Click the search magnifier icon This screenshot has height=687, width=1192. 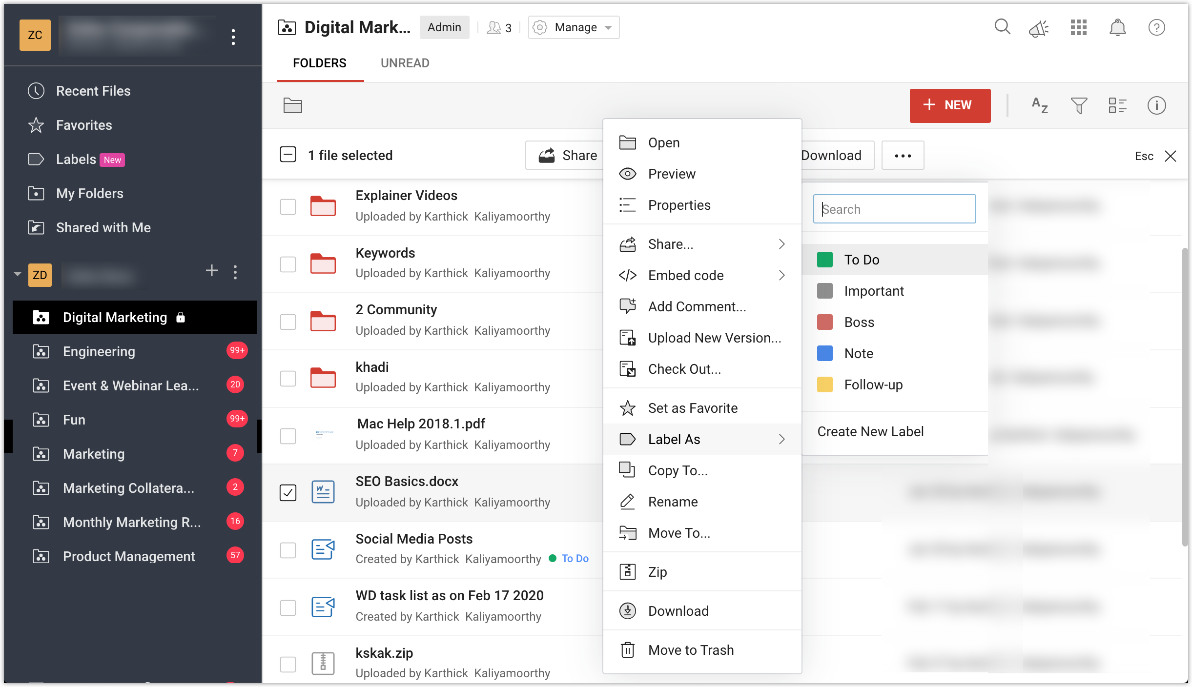pyautogui.click(x=1002, y=27)
